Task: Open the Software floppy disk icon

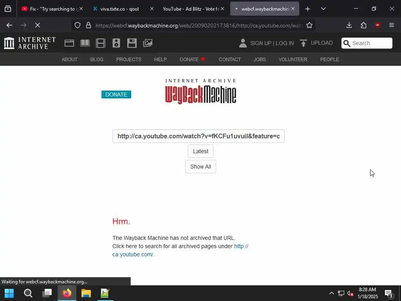Action: (132, 43)
